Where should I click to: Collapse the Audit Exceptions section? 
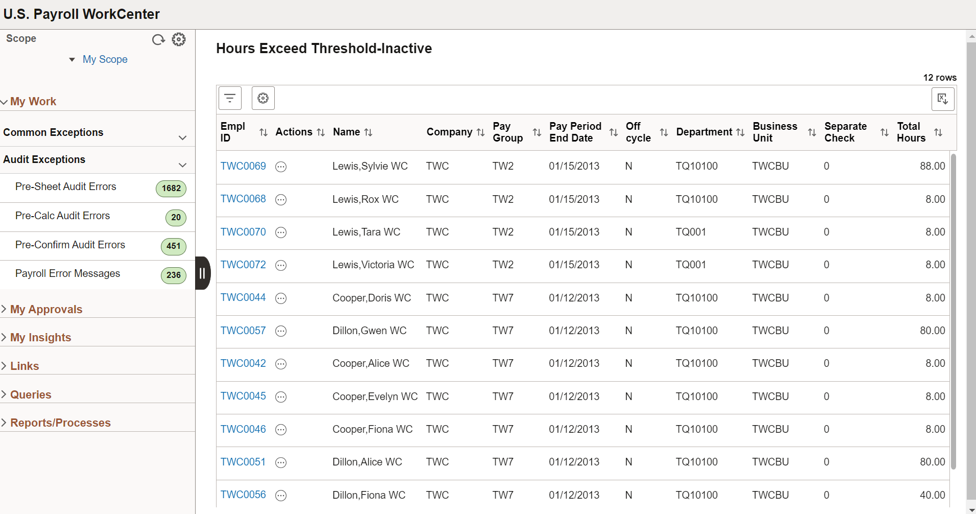pos(182,165)
